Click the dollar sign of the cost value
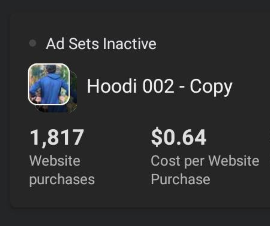The height and width of the screenshot is (226, 270). [157, 137]
